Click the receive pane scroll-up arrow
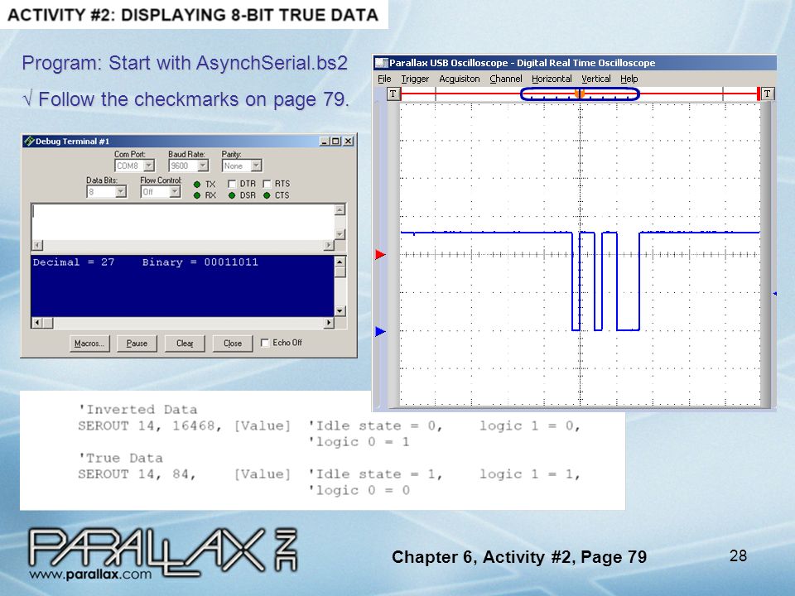795x596 pixels. tap(340, 262)
